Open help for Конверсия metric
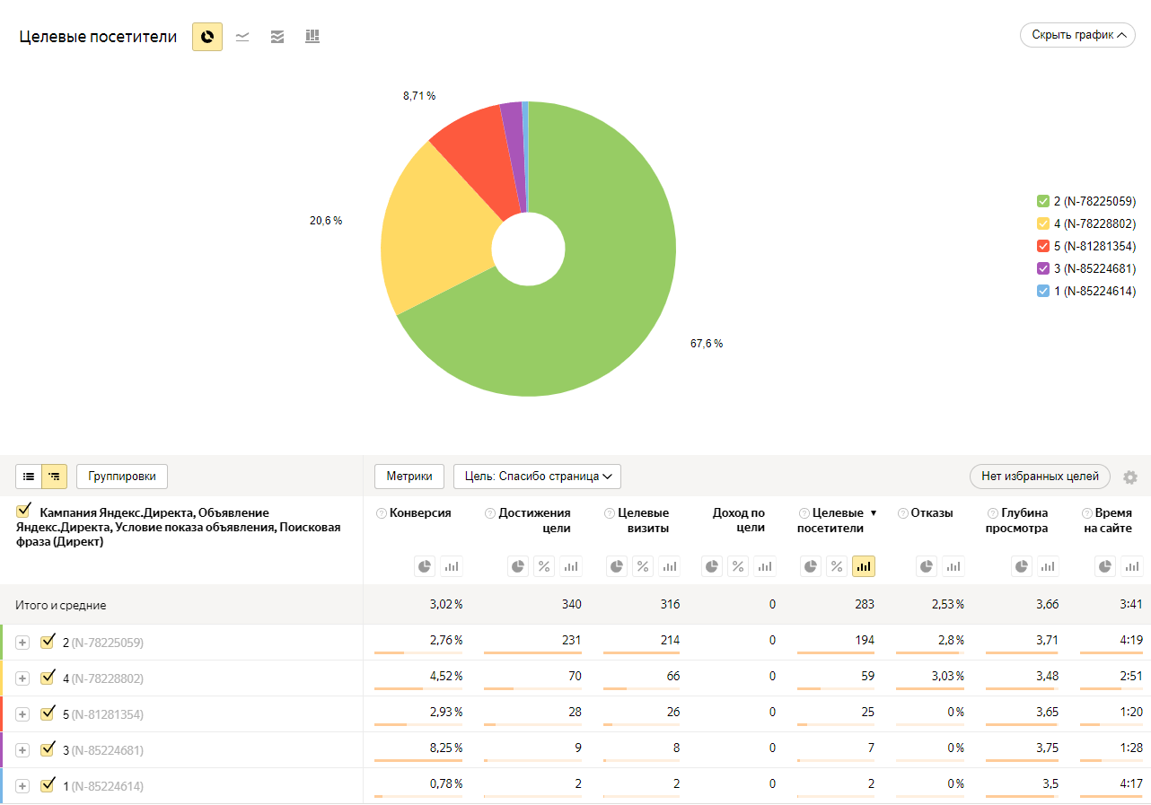 tap(382, 513)
